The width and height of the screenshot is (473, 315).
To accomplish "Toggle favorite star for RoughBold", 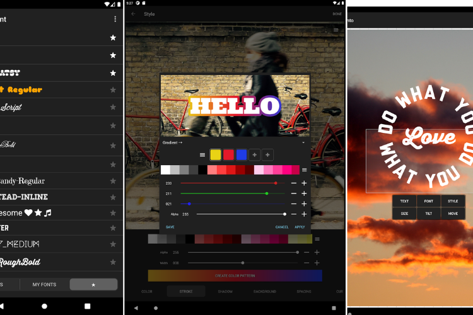I will click(113, 262).
